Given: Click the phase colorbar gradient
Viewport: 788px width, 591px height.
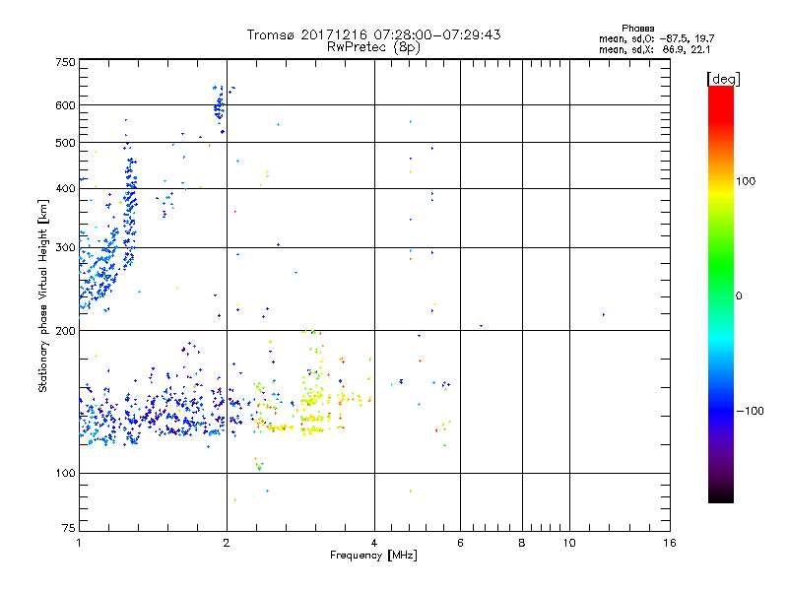Looking at the screenshot, I should point(721,294).
